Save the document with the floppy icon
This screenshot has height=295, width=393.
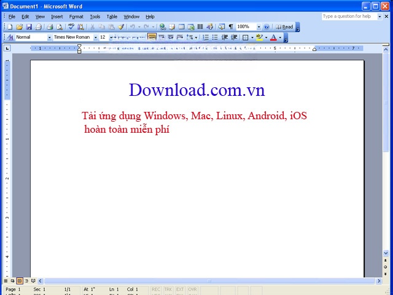click(x=29, y=27)
